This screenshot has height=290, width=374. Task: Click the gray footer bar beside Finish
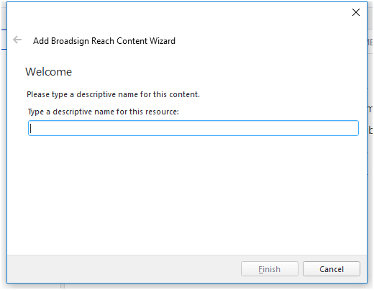click(120, 269)
